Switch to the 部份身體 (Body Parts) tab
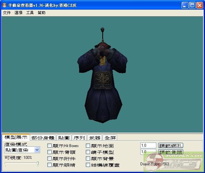 point(43,138)
